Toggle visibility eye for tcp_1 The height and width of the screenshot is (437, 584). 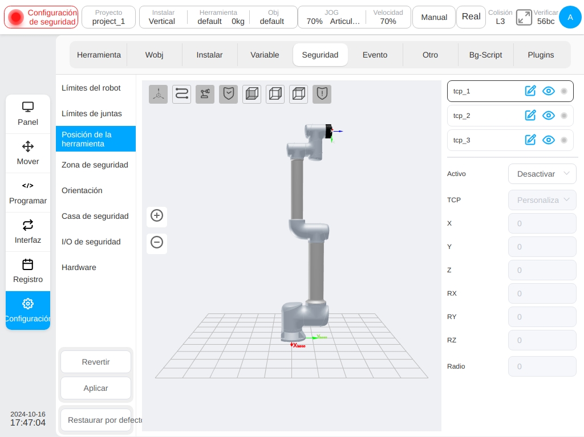[549, 91]
